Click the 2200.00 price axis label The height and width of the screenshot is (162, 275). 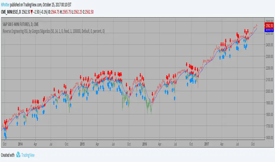coord(269,68)
